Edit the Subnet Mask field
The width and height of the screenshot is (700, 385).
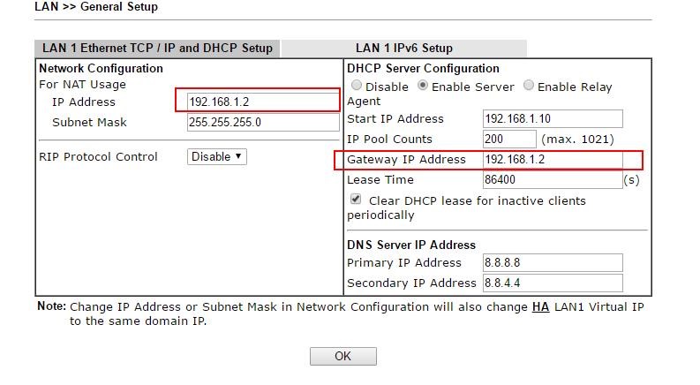coord(262,122)
